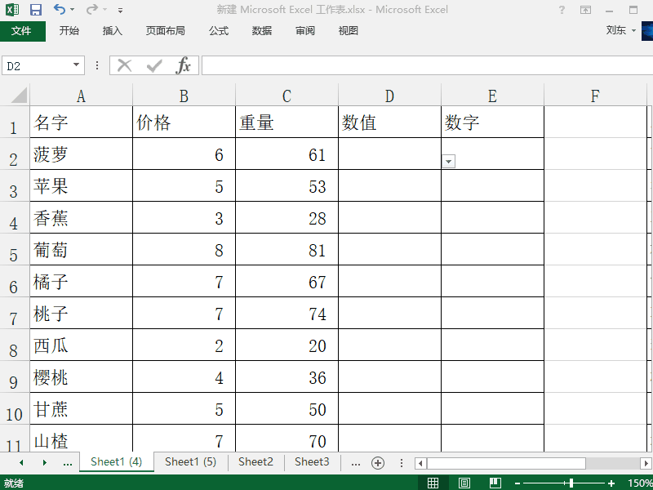Open the 公式 ribbon tab
This screenshot has height=490, width=653.
[x=219, y=31]
